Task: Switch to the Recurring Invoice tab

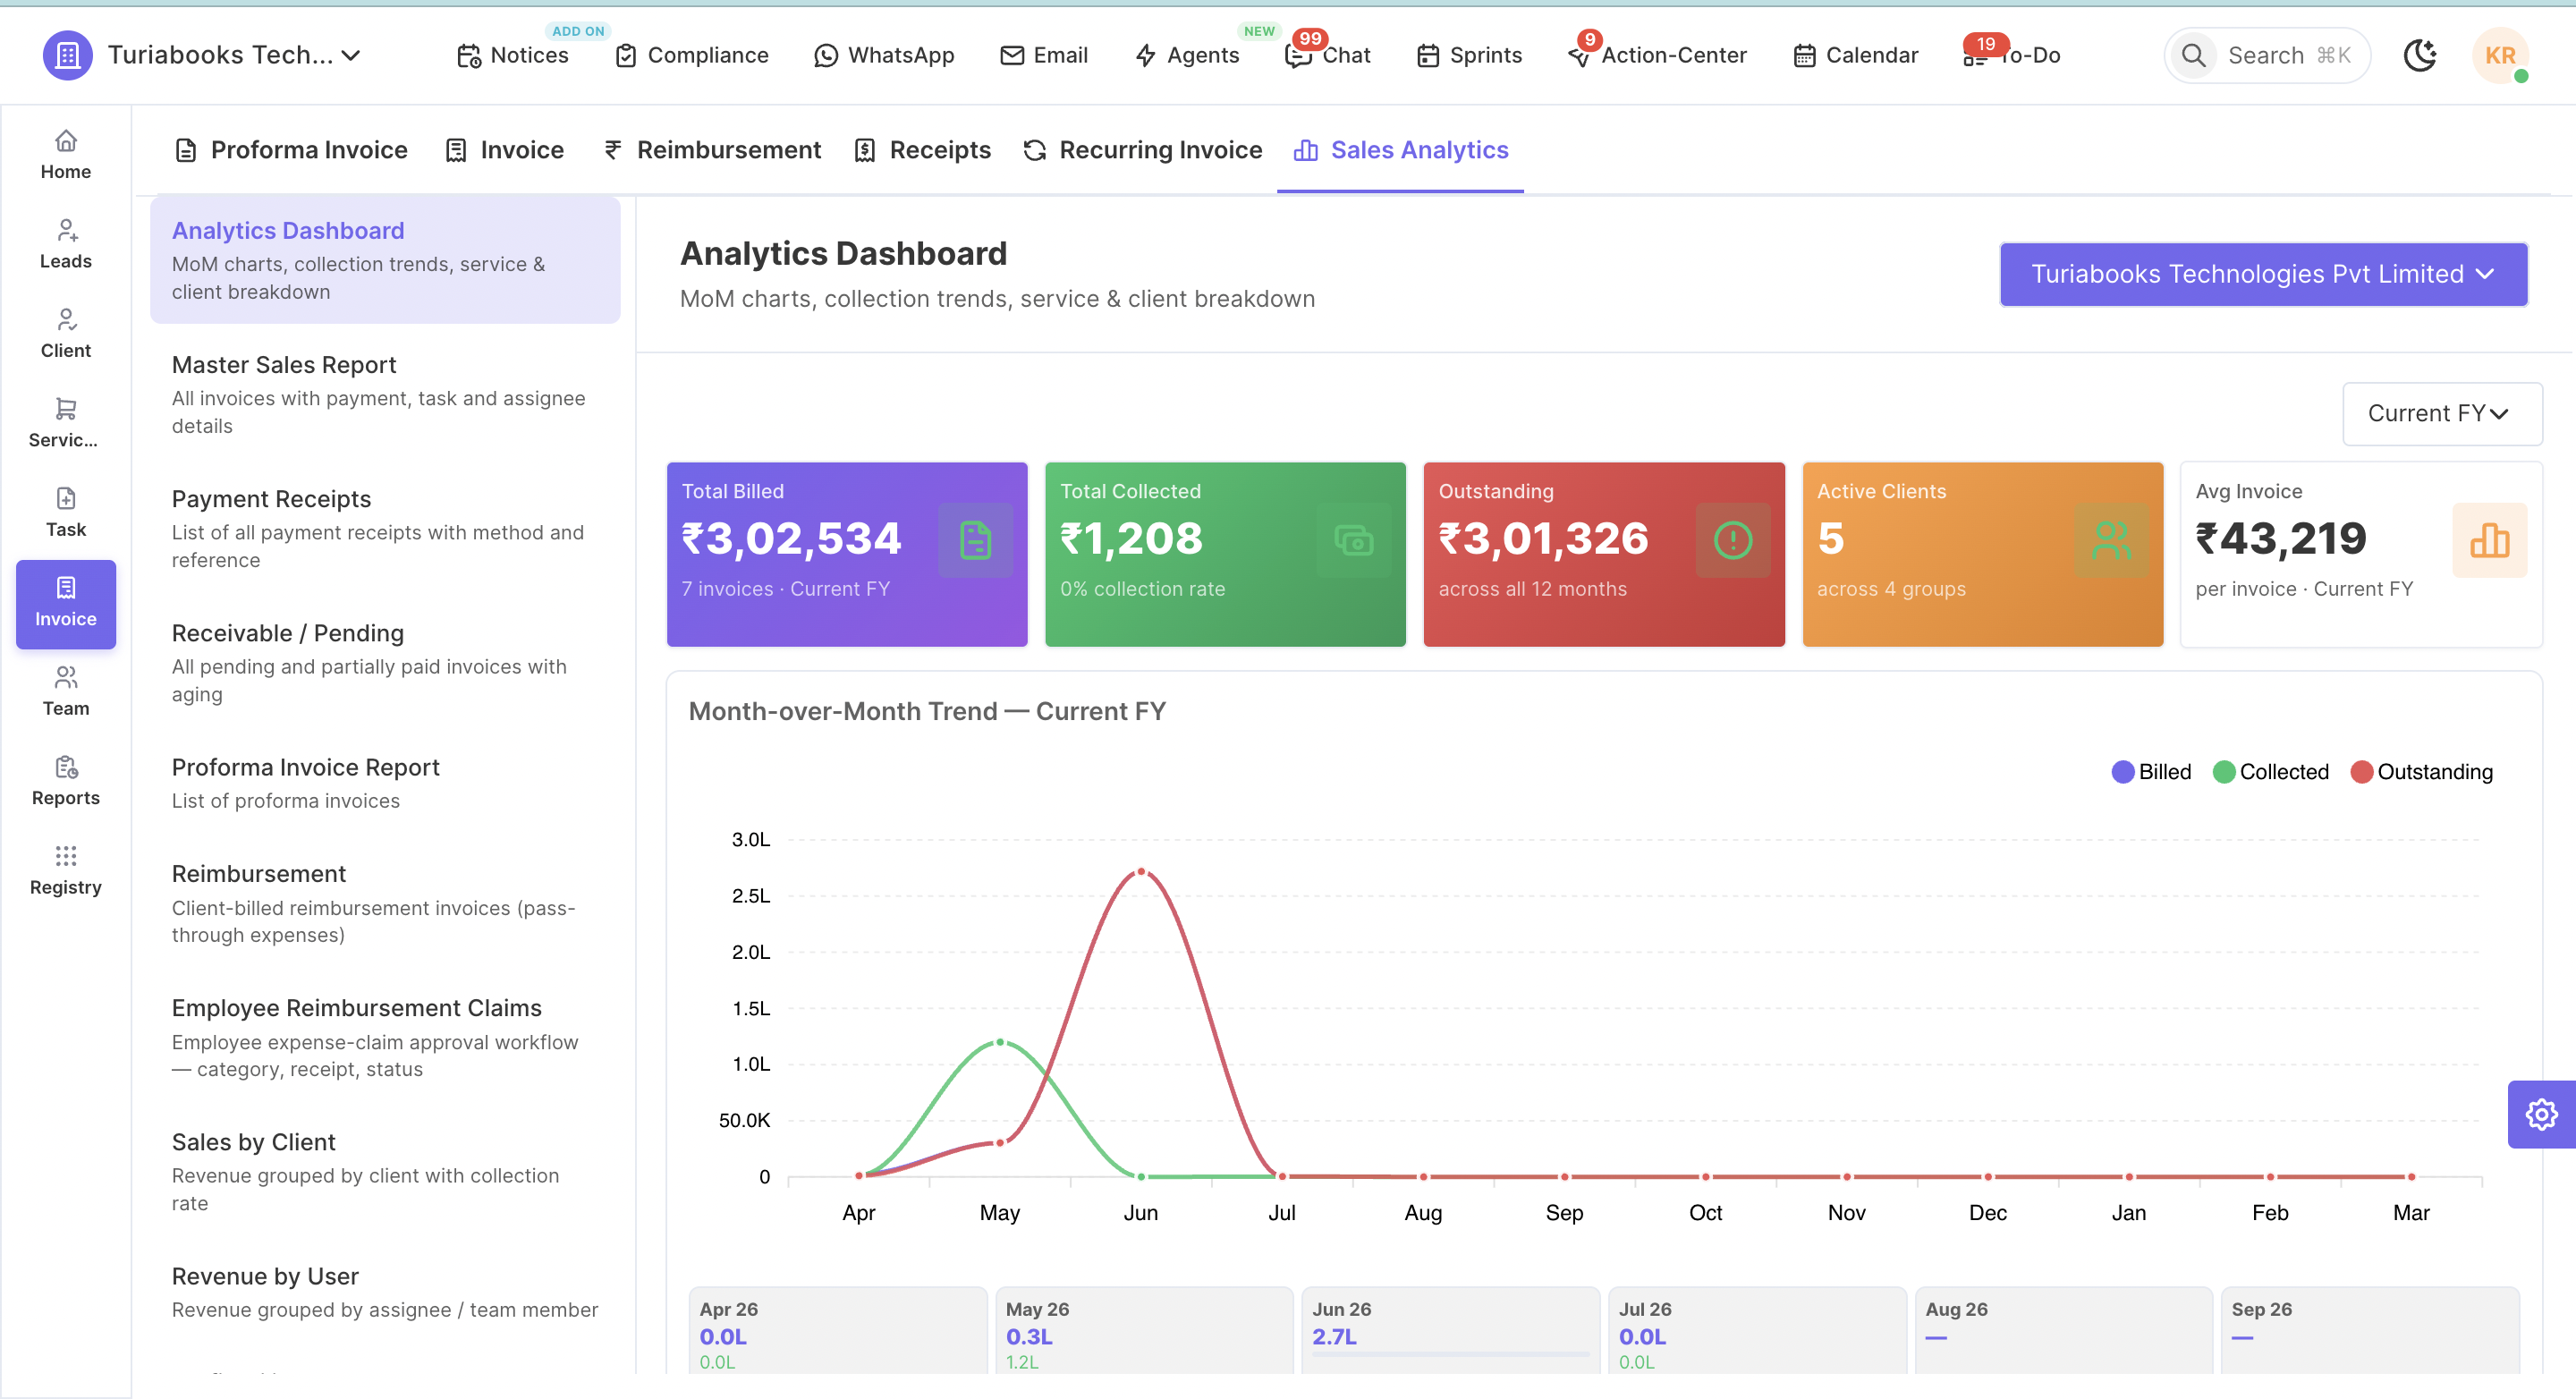Action: pyautogui.click(x=1142, y=149)
